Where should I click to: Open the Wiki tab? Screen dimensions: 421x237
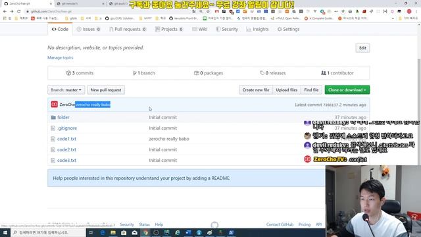click(x=200, y=29)
